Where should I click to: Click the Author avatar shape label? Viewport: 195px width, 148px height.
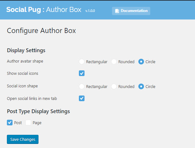[x=25, y=61]
